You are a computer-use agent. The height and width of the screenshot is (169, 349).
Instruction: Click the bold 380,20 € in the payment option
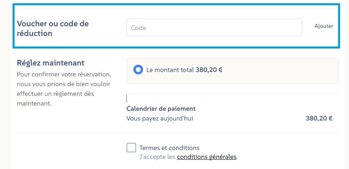209,70
